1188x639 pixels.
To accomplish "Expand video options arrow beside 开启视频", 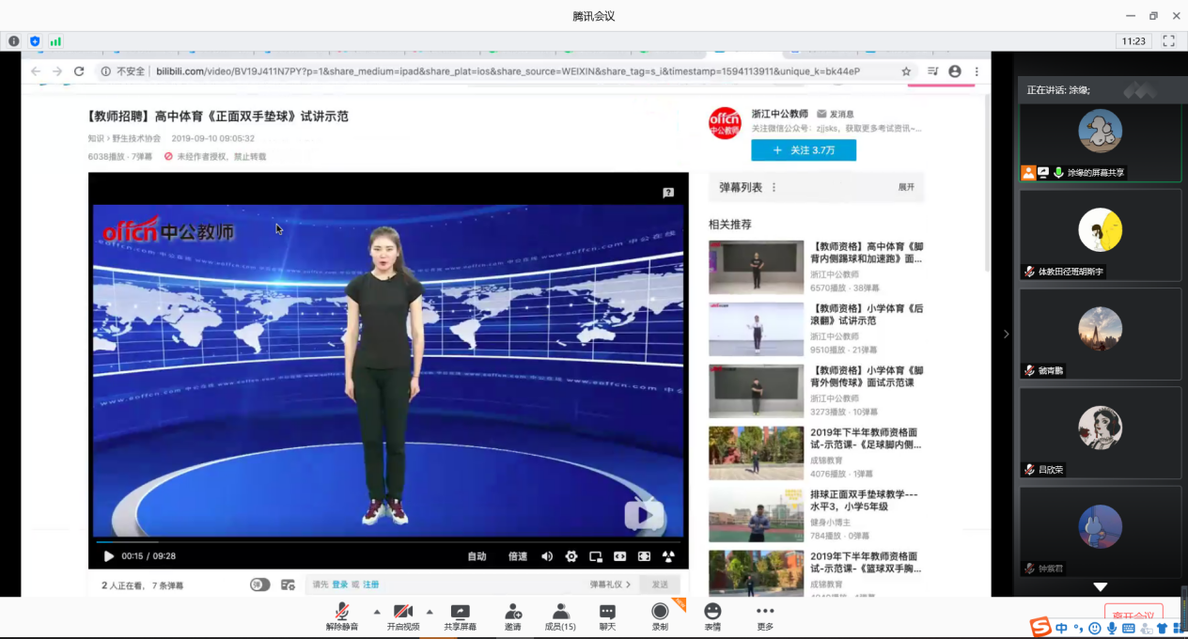I will pos(430,611).
